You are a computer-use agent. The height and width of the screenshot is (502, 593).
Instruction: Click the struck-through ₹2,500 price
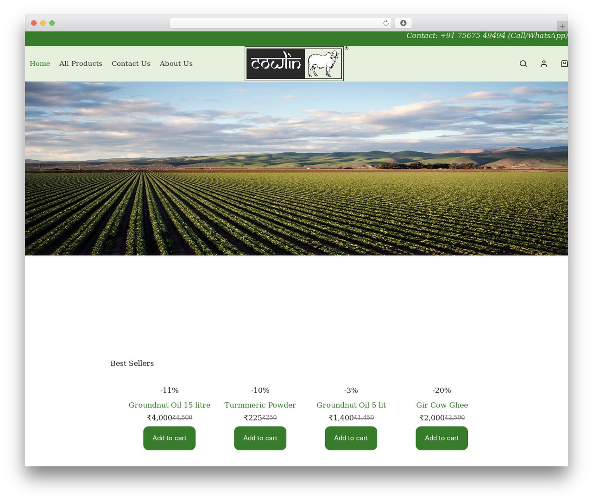[455, 417]
